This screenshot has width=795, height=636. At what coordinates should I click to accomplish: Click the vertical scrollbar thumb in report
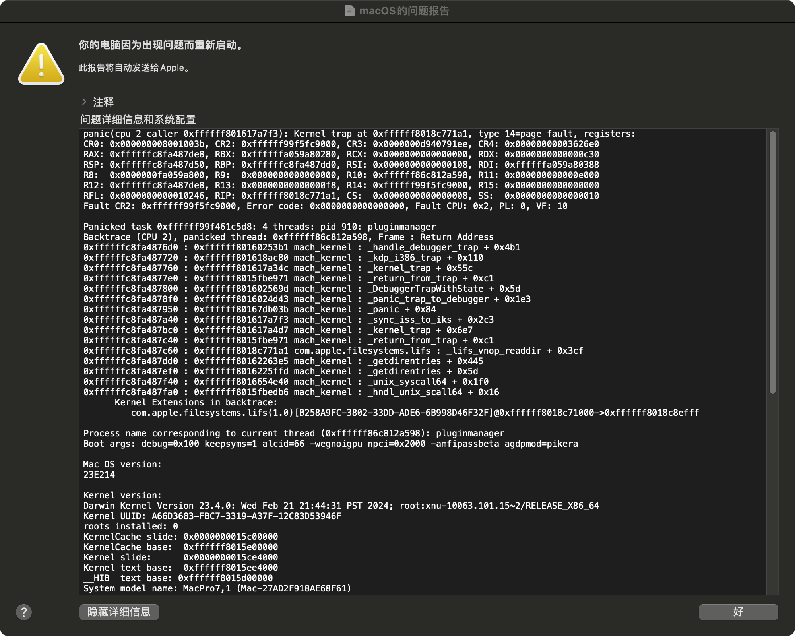click(x=772, y=262)
